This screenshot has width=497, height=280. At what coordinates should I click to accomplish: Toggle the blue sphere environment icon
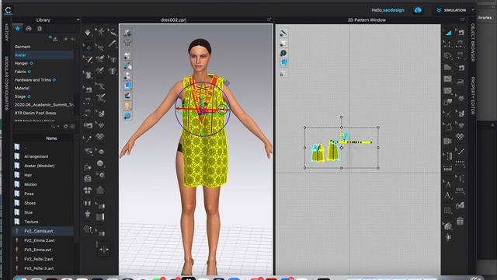click(127, 116)
